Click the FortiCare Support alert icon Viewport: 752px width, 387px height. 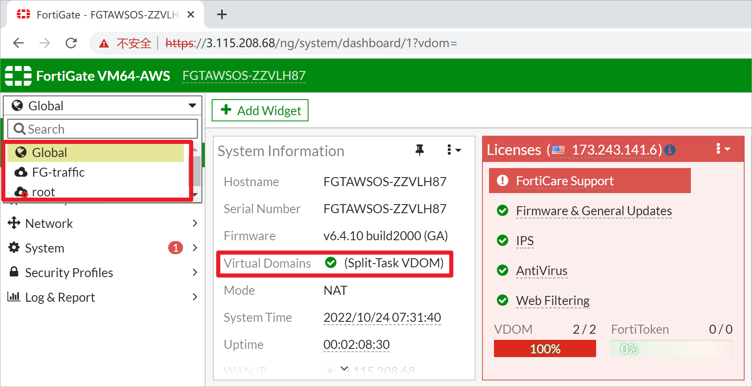tap(503, 180)
